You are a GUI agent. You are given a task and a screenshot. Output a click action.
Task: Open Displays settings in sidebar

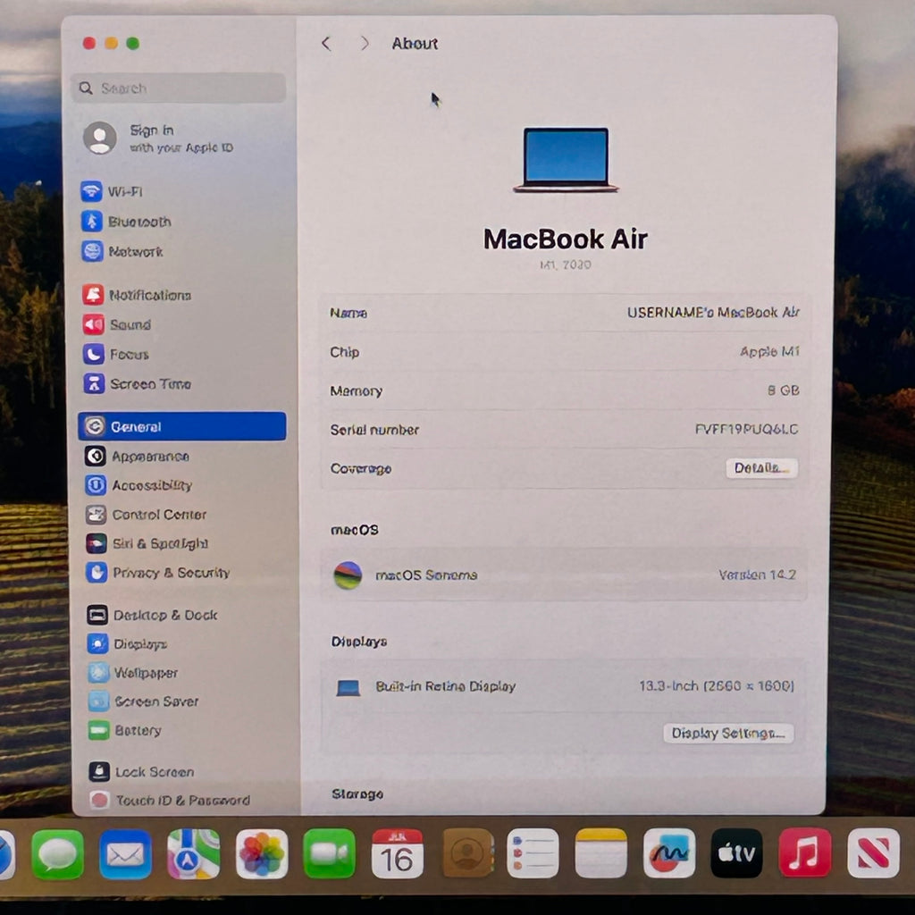pos(128,644)
